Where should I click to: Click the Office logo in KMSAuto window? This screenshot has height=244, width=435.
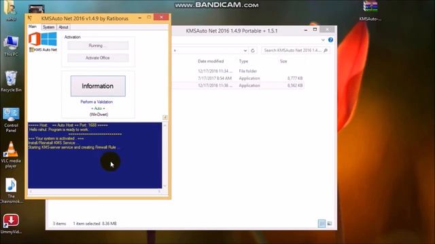click(35, 39)
